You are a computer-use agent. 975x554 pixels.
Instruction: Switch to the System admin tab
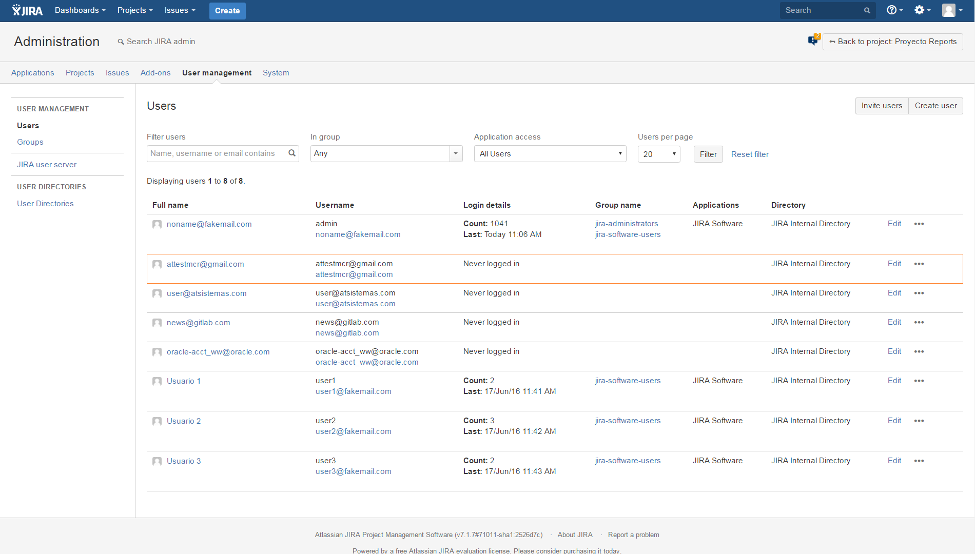click(276, 73)
